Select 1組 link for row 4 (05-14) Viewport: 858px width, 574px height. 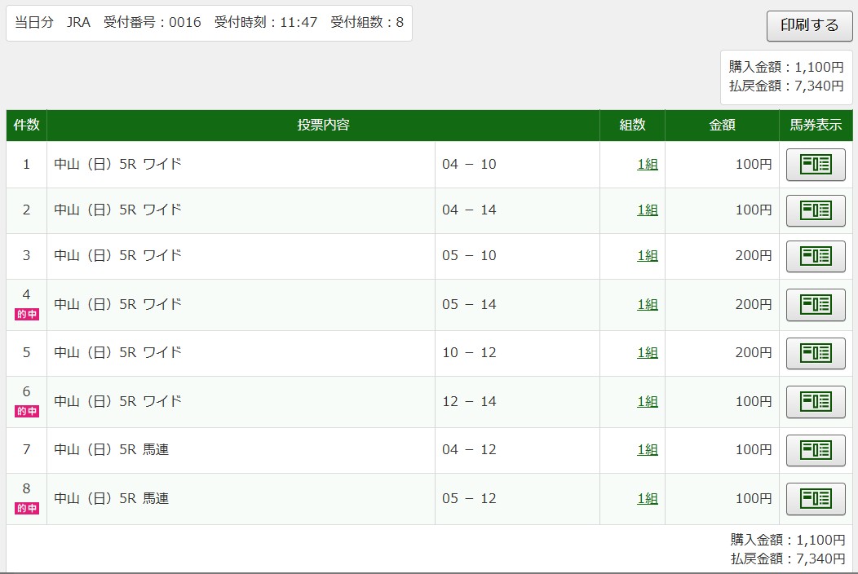point(647,305)
